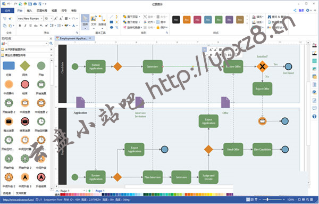319x204 pixels.
Task: Click the symbol library search field
Action: [x=28, y=43]
